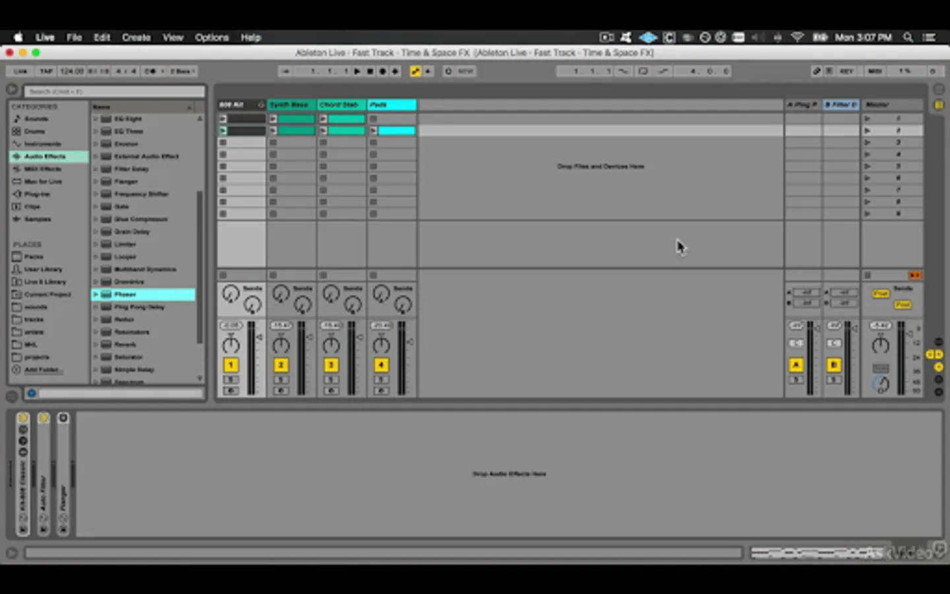Screen dimensions: 950x594
Task: Enable the Draw Mode pencil tool
Action: point(816,71)
